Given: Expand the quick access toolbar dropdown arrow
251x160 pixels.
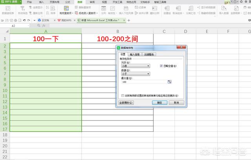Looking at the screenshot, I should click(34, 20).
